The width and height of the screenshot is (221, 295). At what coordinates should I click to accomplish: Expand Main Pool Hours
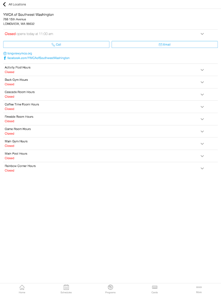point(202,156)
